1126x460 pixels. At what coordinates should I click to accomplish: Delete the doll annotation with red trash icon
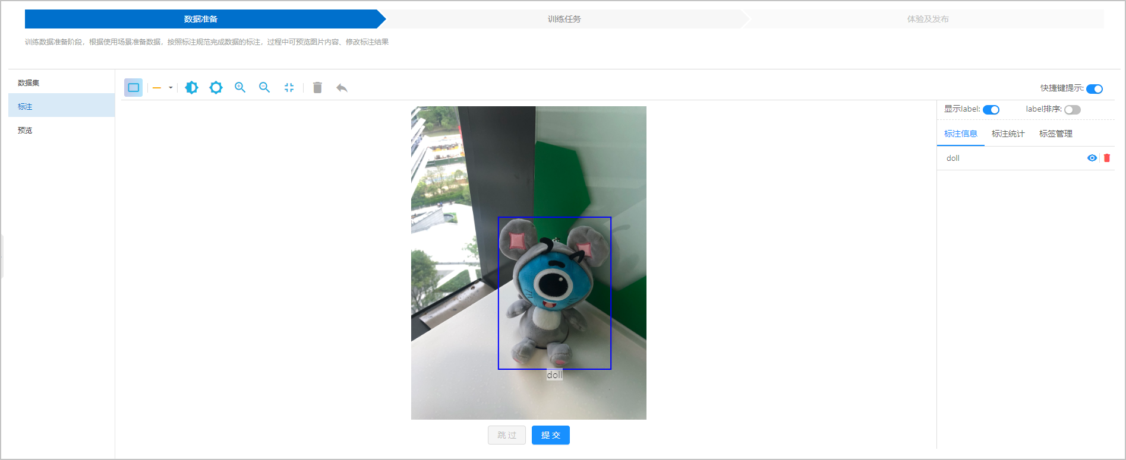pyautogui.click(x=1107, y=158)
